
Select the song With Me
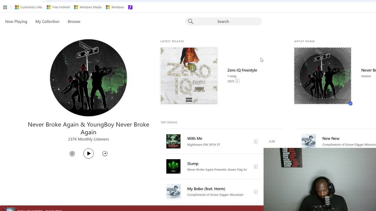click(x=195, y=138)
